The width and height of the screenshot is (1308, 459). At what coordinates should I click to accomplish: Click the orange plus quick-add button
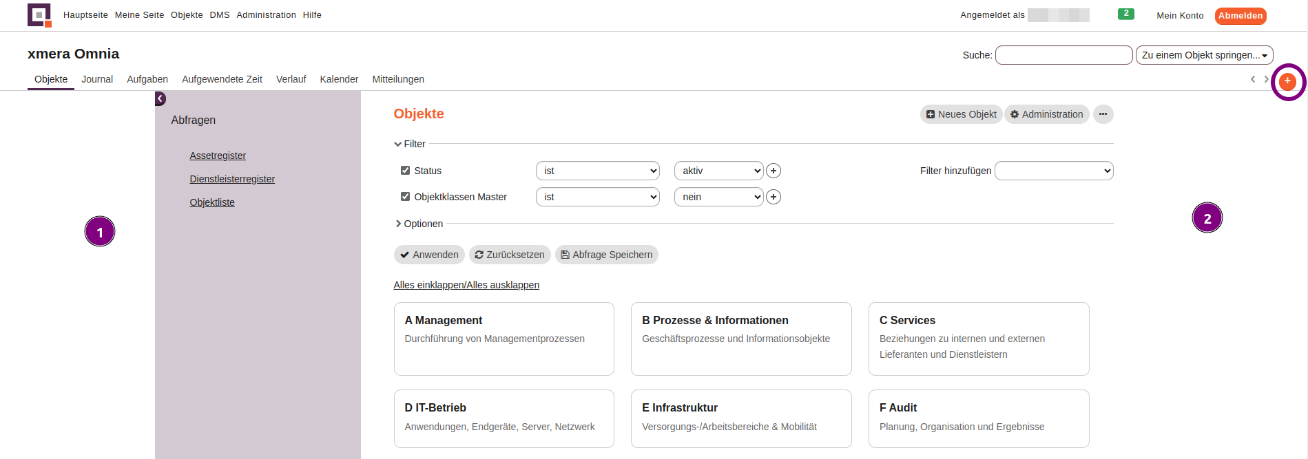(1287, 82)
